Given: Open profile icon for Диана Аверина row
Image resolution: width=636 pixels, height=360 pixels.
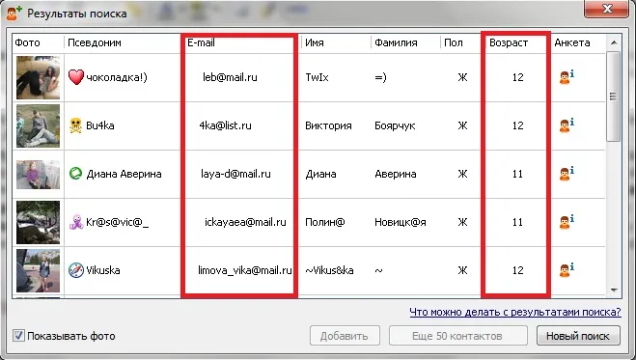Looking at the screenshot, I should pos(567,173).
